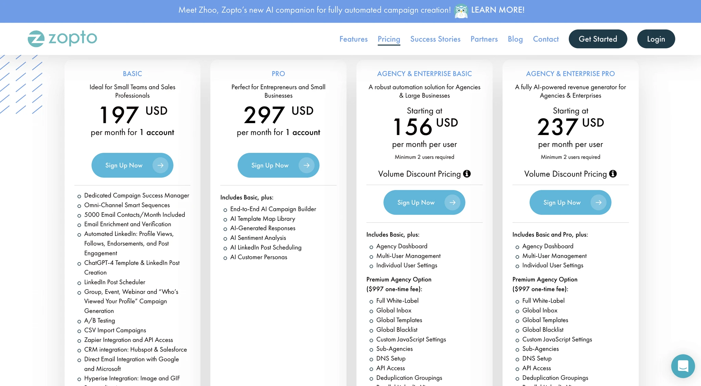Click 'AI Customer Personas' item
The image size is (701, 386).
click(259, 257)
